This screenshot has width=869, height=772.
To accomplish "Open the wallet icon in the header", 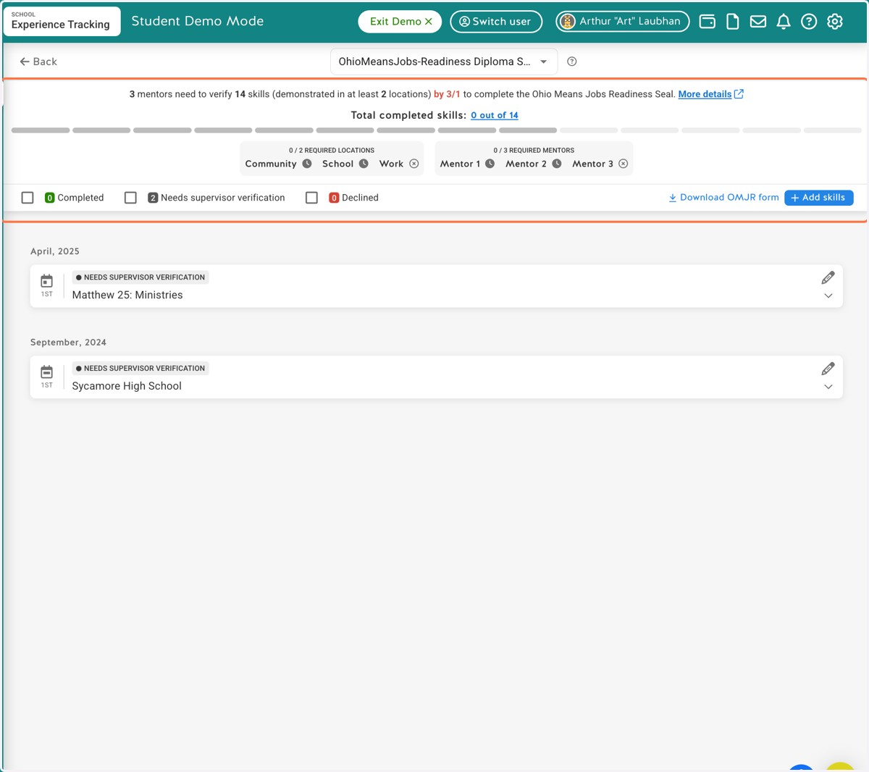I will tap(708, 22).
